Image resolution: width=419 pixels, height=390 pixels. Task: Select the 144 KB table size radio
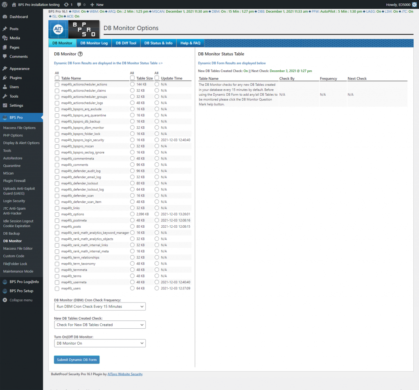point(132,84)
